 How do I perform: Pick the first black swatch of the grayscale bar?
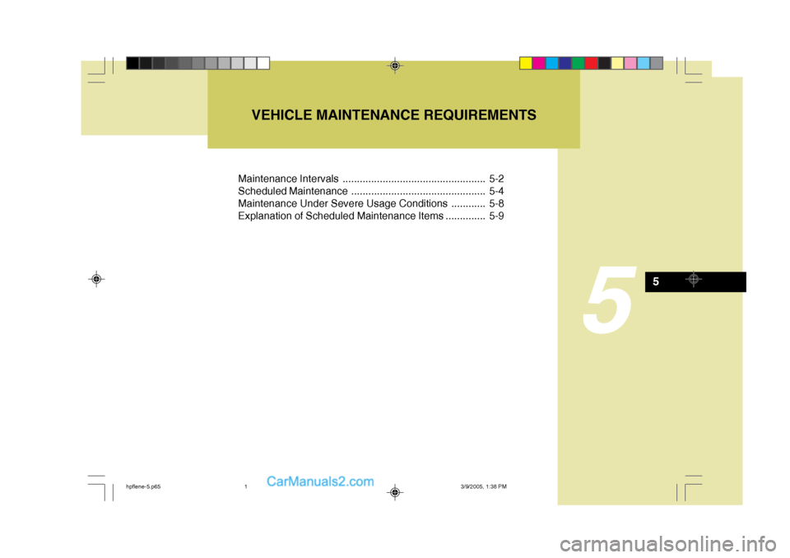(x=132, y=63)
